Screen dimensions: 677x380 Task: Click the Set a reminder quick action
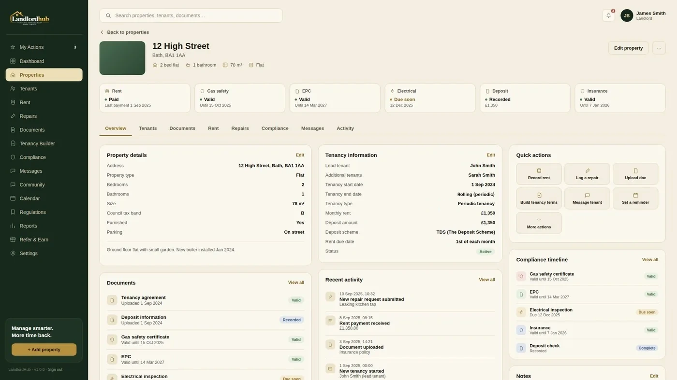pyautogui.click(x=635, y=198)
